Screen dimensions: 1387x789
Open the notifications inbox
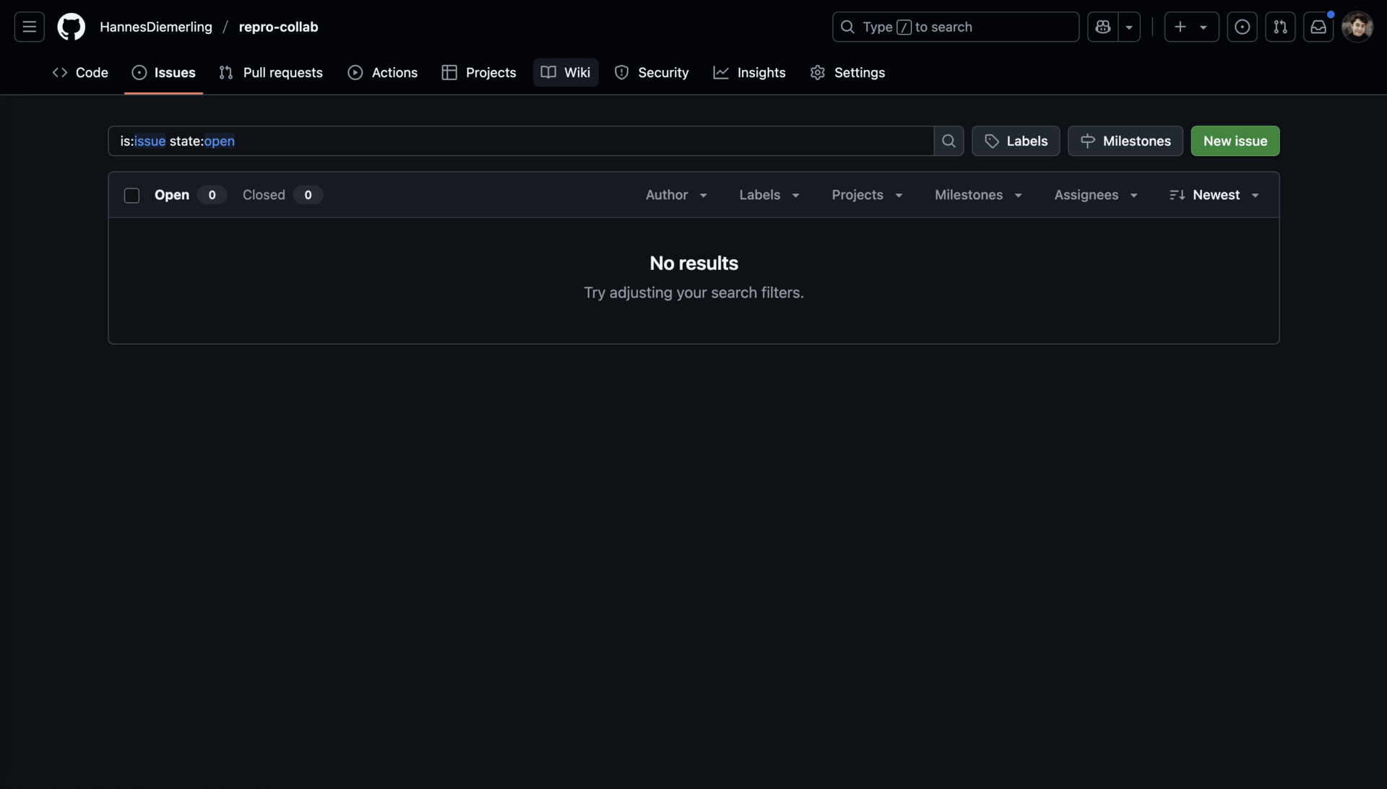[1318, 27]
